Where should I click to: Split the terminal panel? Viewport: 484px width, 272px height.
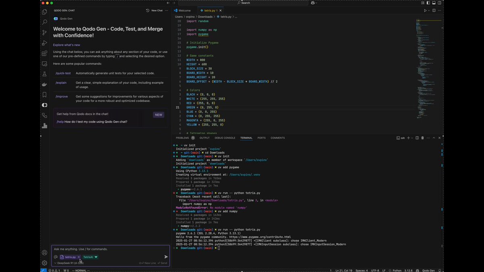click(x=417, y=138)
